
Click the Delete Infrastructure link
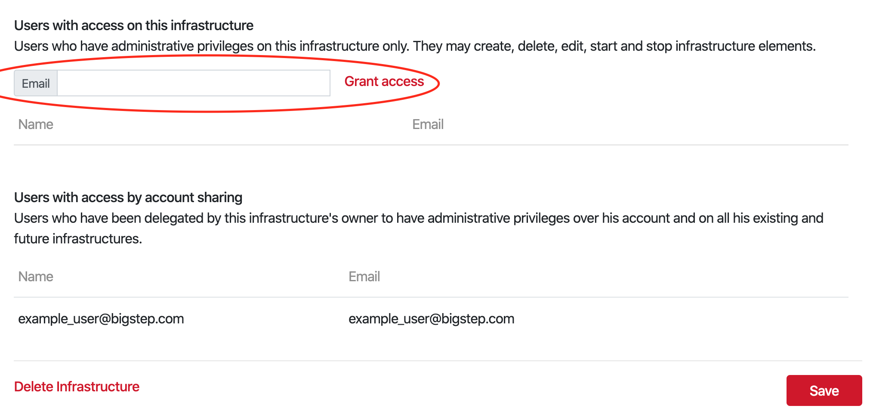click(x=77, y=387)
